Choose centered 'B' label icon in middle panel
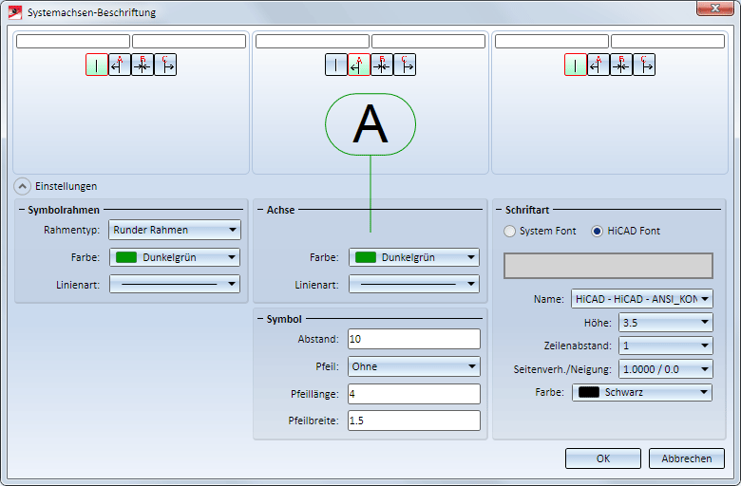 point(382,65)
